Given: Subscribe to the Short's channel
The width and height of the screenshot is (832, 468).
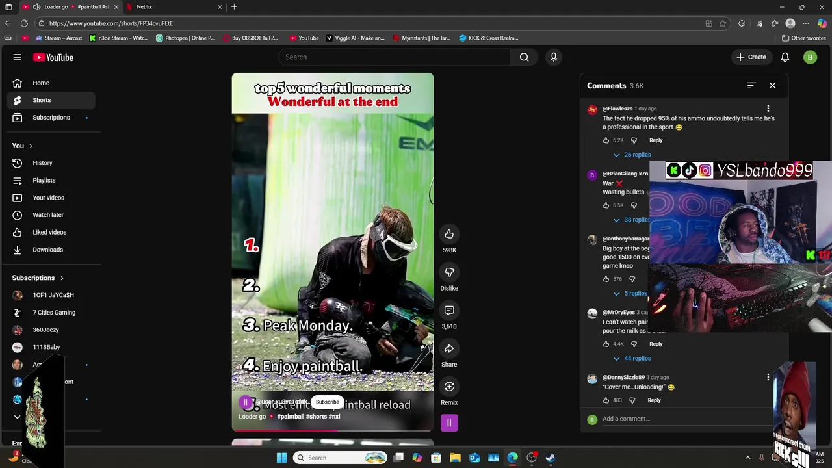Looking at the screenshot, I should point(328,402).
